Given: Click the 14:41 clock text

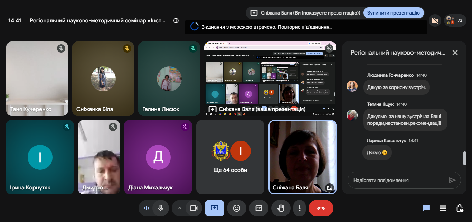Looking at the screenshot, I should [15, 20].
